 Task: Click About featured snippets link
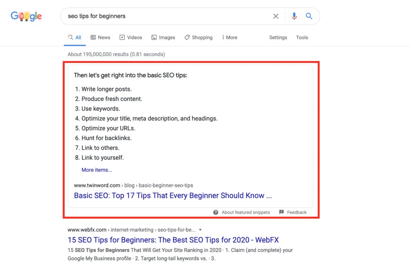[245, 212]
